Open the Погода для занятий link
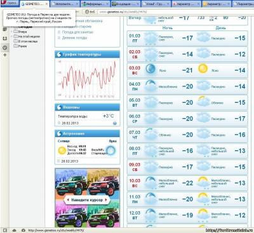Viewport: 254px width, 233px height. pyautogui.click(x=77, y=32)
